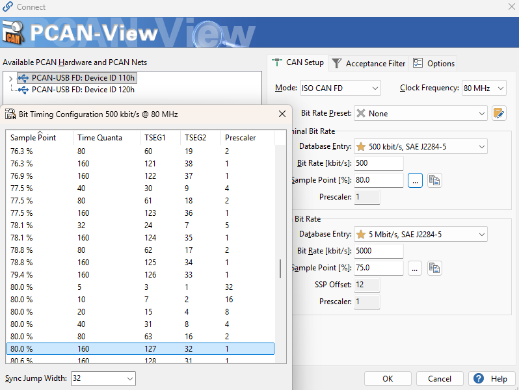This screenshot has width=519, height=390.
Task: Click the bit timing list scrollbar thumb
Action: point(280,268)
